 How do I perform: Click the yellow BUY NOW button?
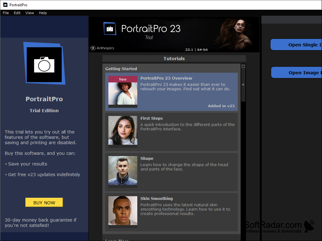tap(44, 202)
